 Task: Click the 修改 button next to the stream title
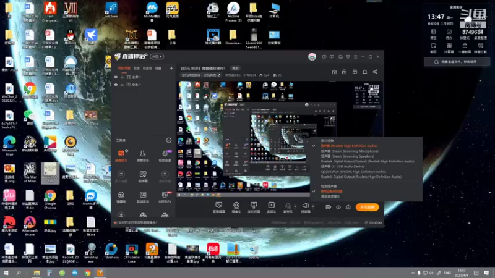coord(236,68)
